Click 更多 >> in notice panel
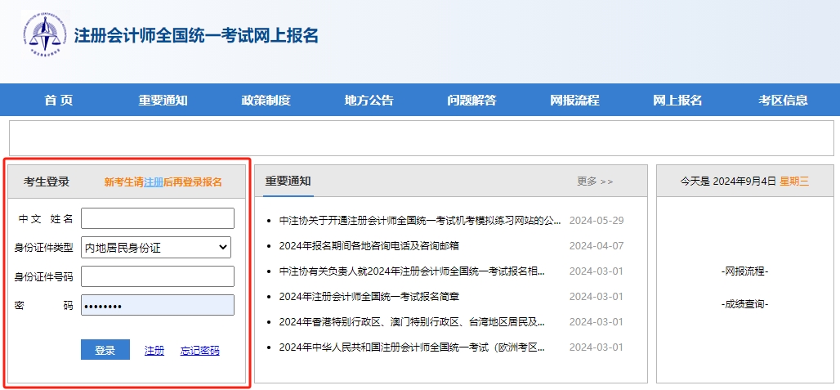 594,182
